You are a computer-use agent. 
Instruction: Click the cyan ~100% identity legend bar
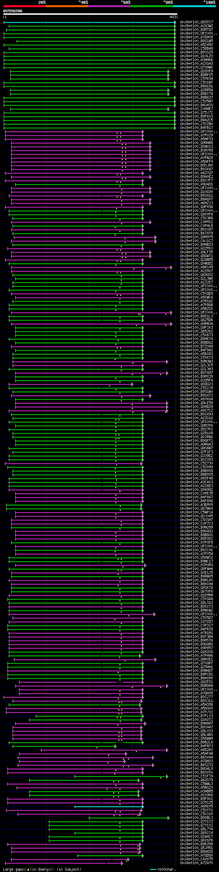tap(194, 6)
